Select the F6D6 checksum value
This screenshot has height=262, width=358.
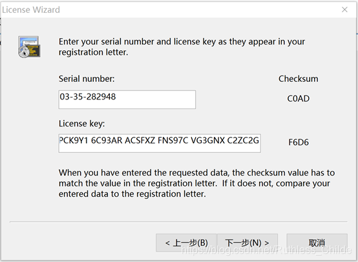point(299,142)
